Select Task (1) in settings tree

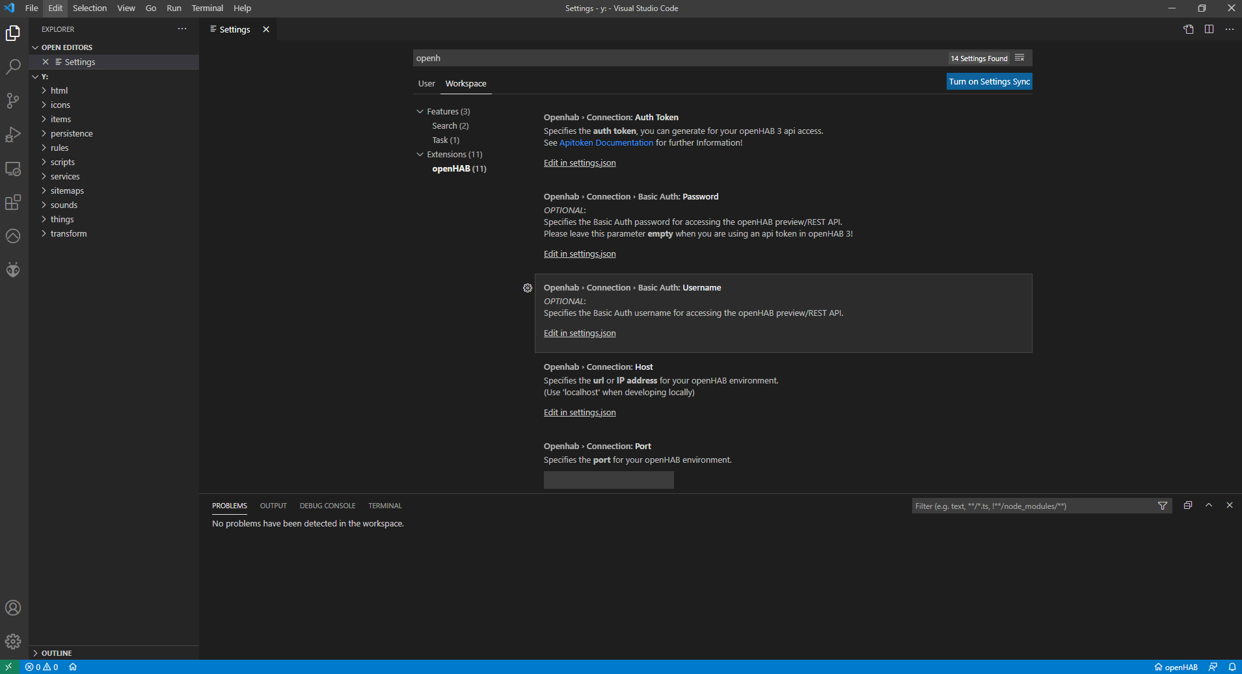pyautogui.click(x=446, y=140)
